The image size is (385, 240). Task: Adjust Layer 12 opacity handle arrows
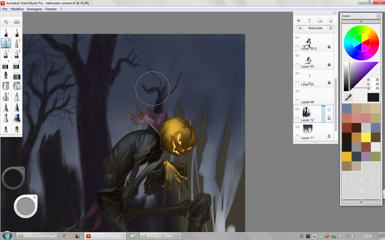(329, 109)
